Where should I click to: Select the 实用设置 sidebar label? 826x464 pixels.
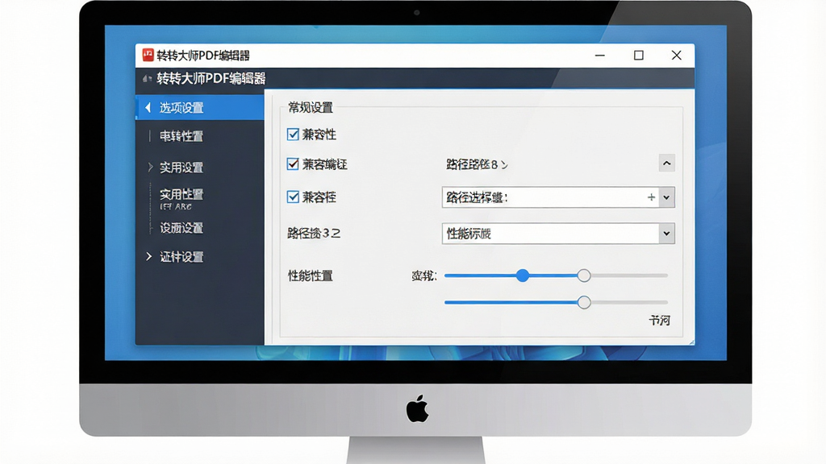(181, 168)
